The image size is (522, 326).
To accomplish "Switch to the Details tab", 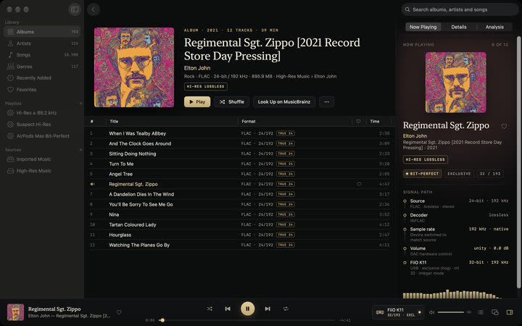I will coord(459,27).
